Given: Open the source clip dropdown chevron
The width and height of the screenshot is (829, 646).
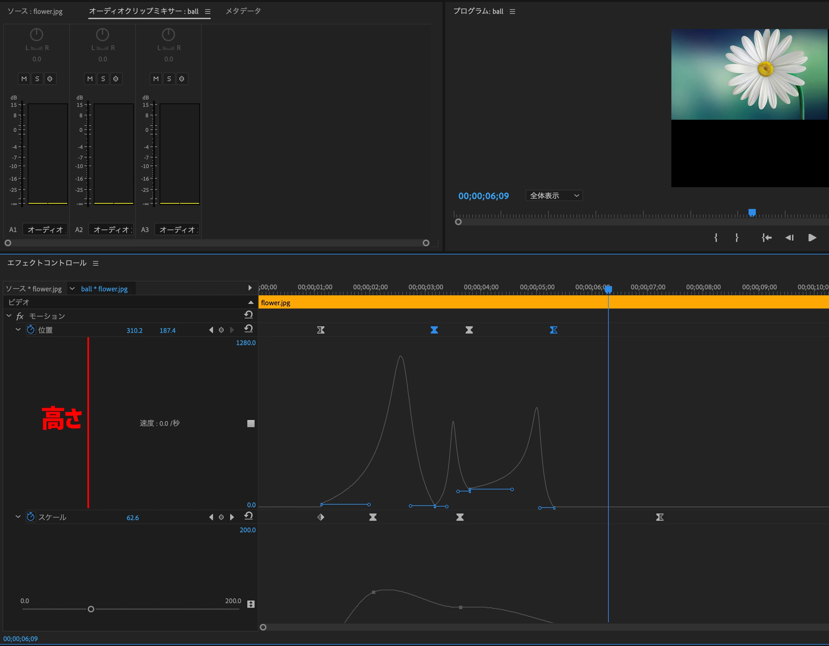Looking at the screenshot, I should coord(72,289).
